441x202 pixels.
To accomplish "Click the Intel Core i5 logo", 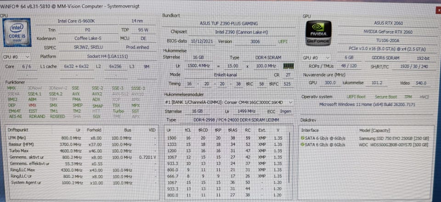I will point(17,33).
